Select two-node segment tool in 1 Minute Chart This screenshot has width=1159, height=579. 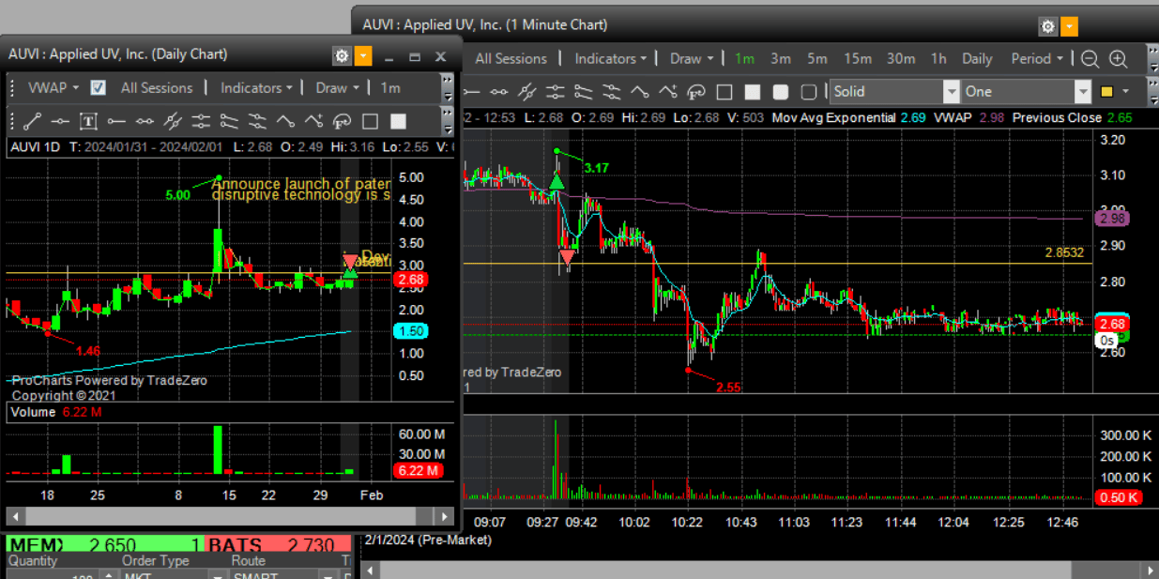(499, 92)
